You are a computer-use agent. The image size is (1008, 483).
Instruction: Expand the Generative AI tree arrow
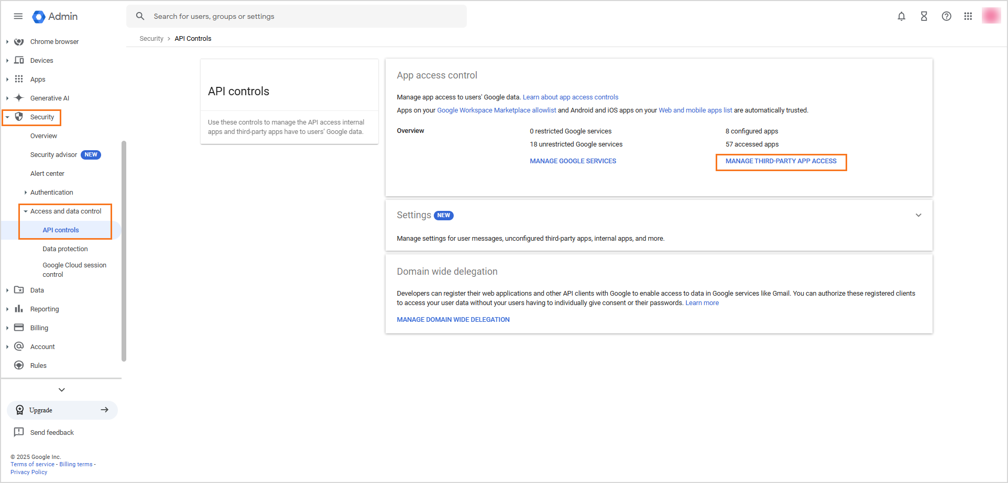point(7,98)
